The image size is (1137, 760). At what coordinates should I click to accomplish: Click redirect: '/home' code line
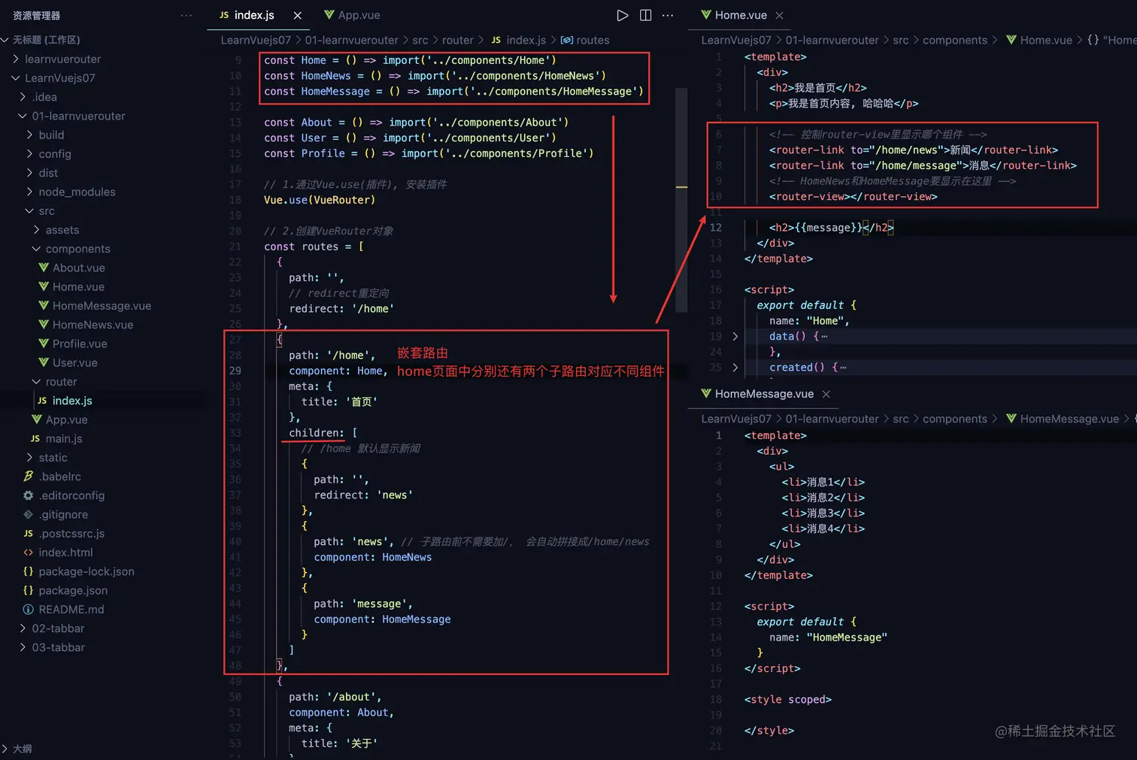pos(341,309)
